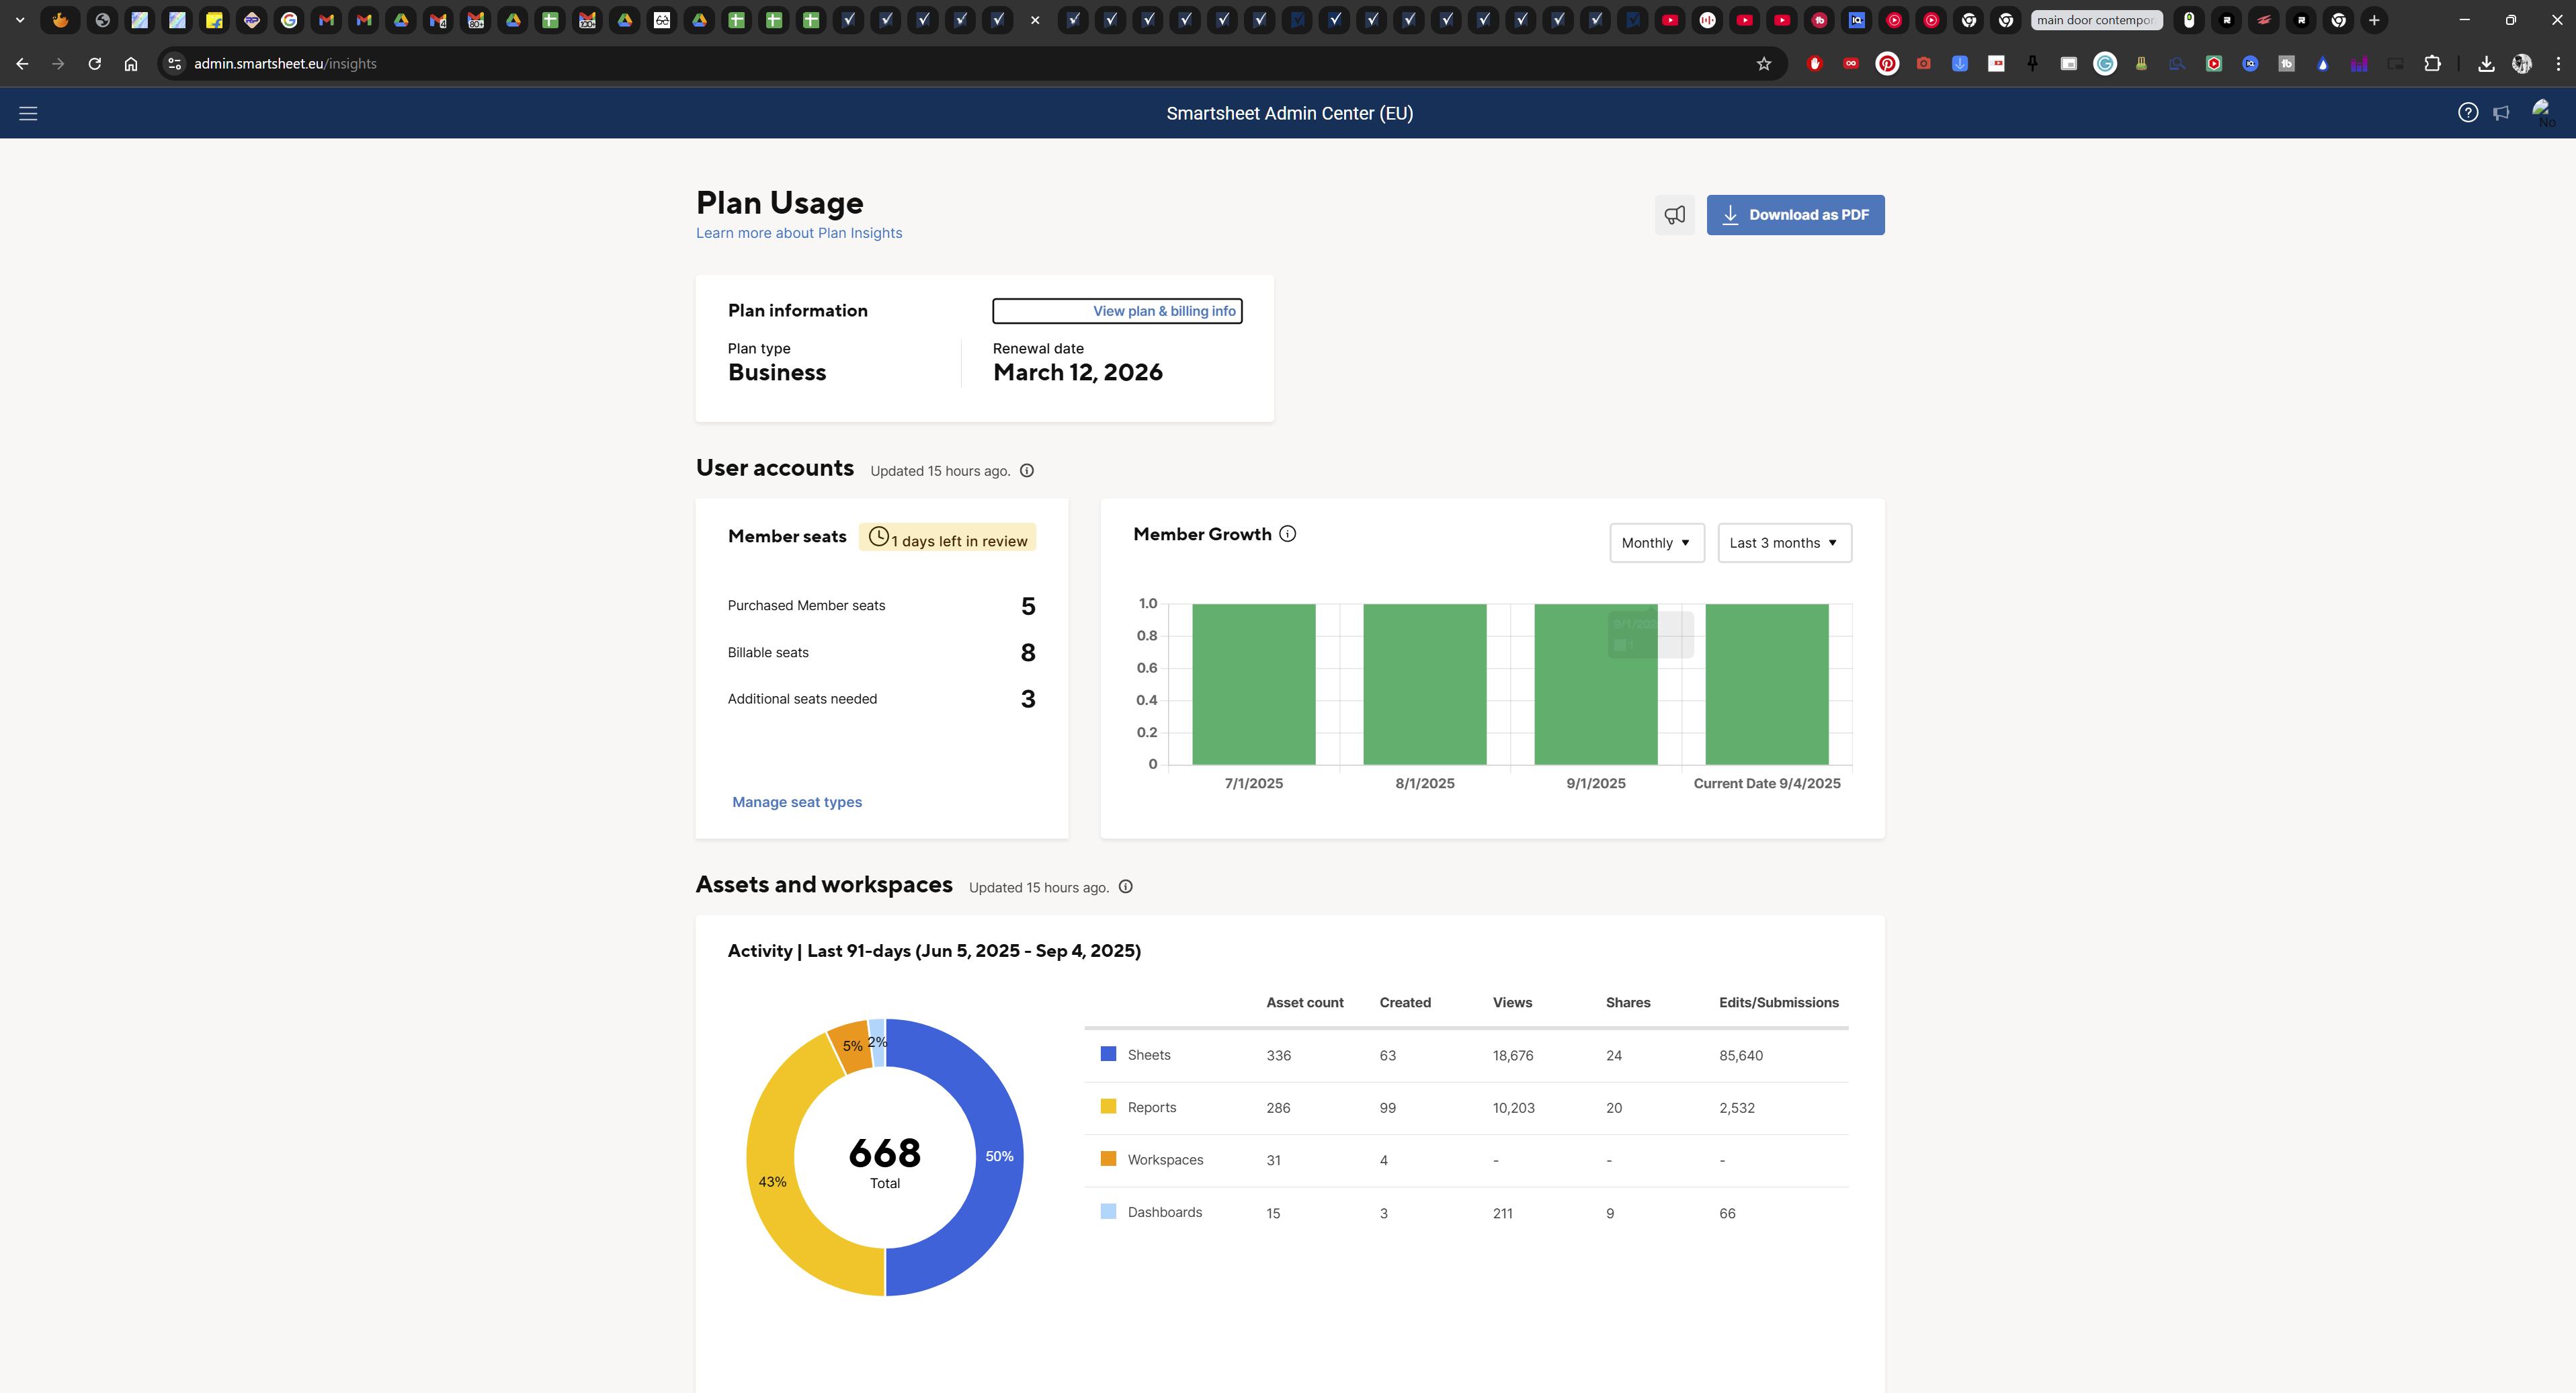Open Learn more about Plan Insights link
Screen dimensions: 2576x1393
pyautogui.click(x=799, y=233)
